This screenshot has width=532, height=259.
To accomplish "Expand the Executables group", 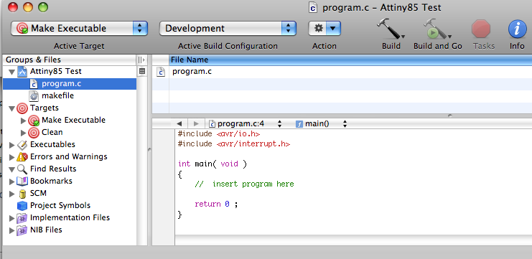I will click(x=12, y=145).
